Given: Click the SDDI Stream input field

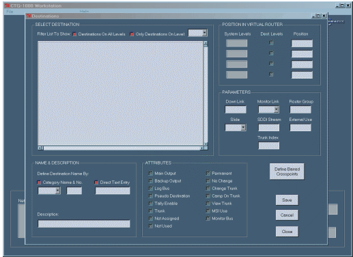Looking at the screenshot, I should pyautogui.click(x=268, y=128).
